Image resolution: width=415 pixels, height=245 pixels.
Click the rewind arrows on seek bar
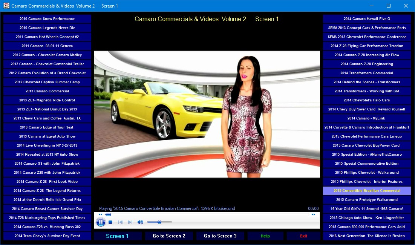click(x=100, y=214)
